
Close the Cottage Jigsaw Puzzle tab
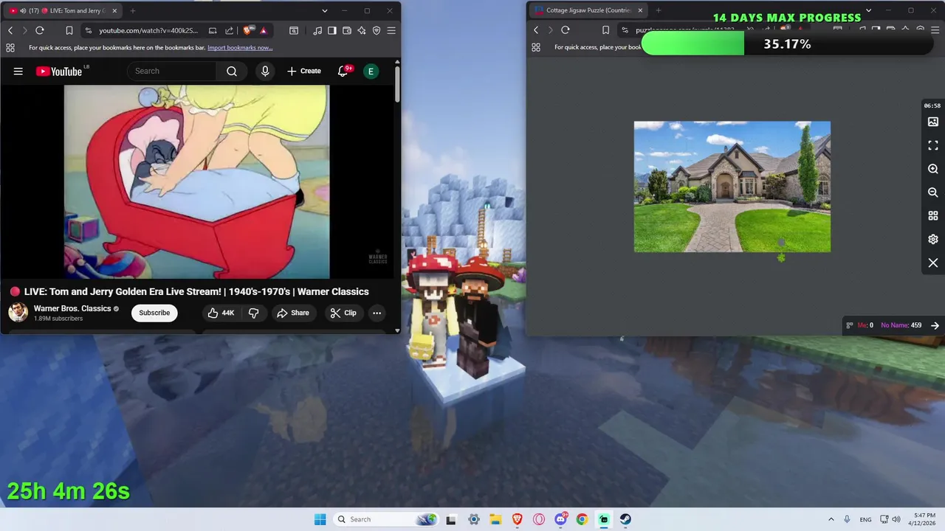pos(640,11)
